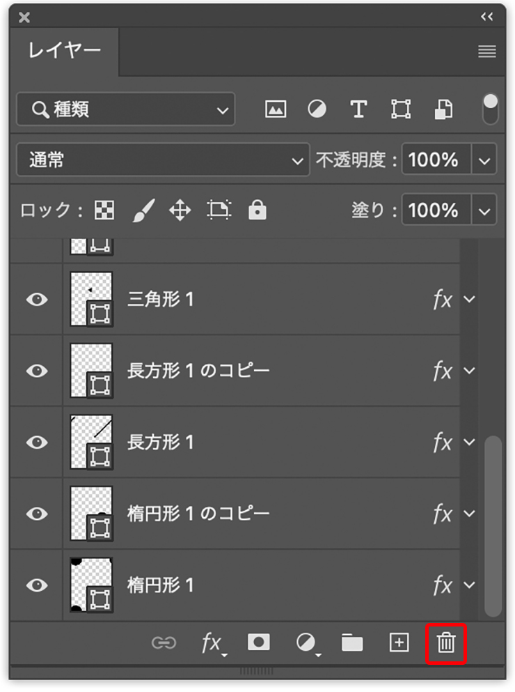Open adjustment layer half-circle icon
Image resolution: width=515 pixels, height=692 pixels.
coord(306,643)
